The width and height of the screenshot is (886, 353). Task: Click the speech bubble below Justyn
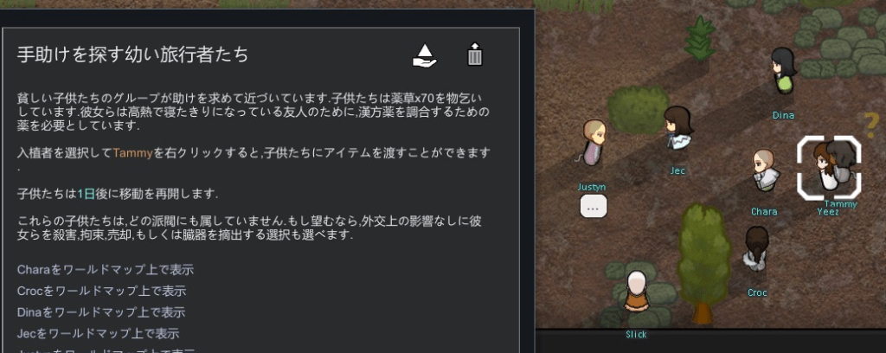594,206
